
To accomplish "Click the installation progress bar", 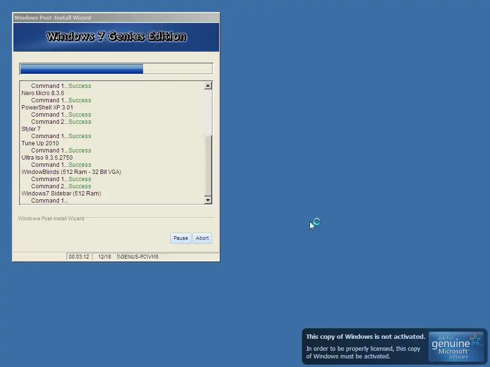I will [x=116, y=69].
